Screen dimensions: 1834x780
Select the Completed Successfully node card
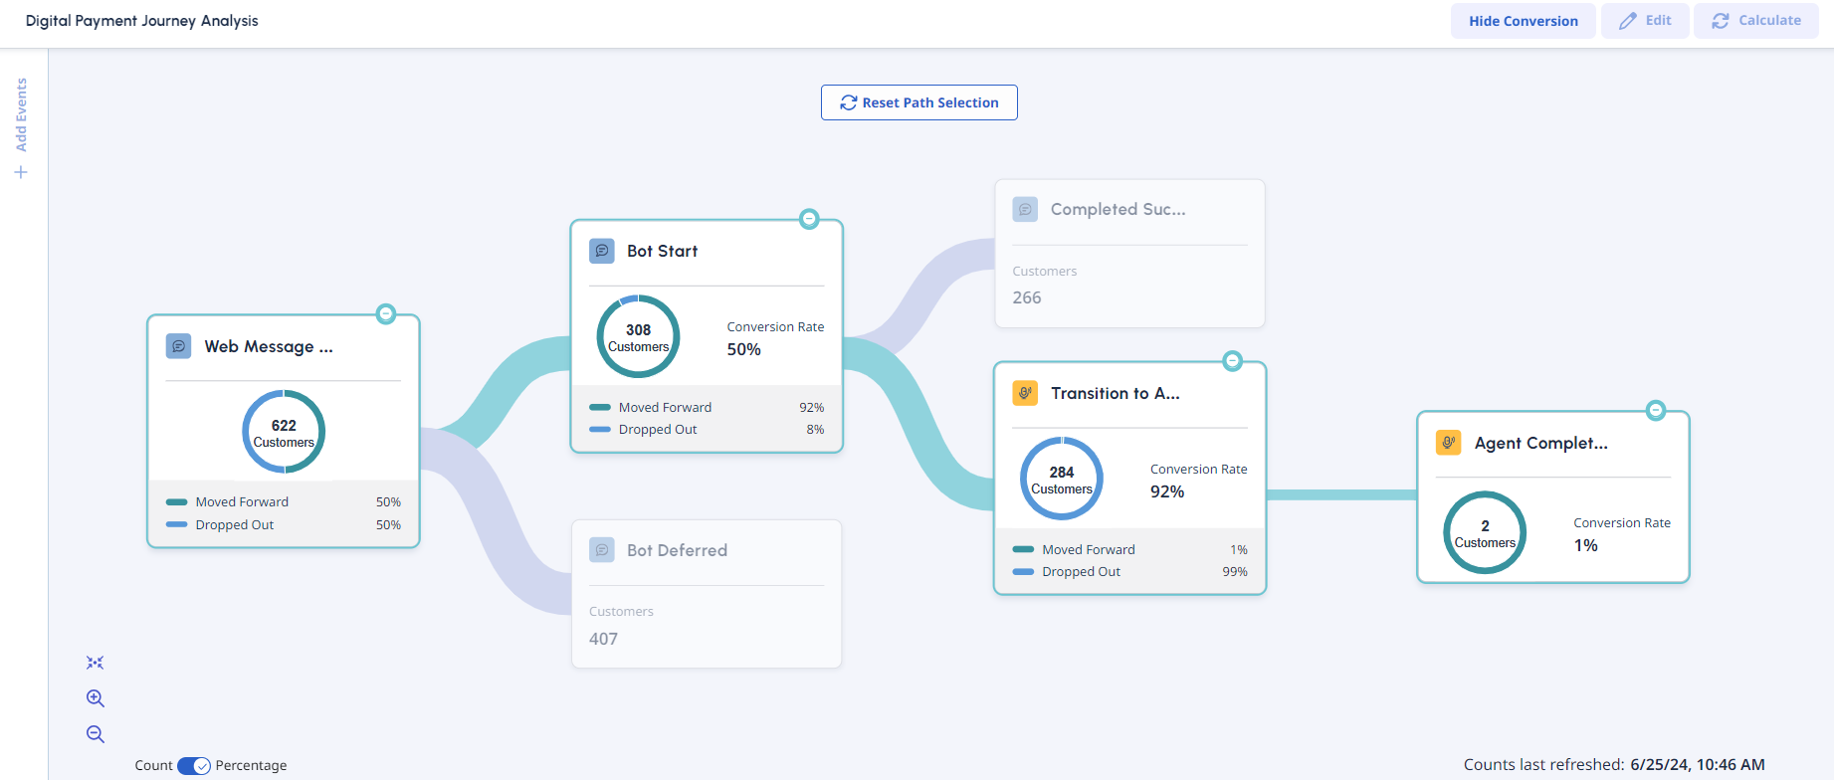1129,254
